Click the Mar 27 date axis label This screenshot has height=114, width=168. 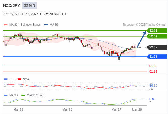[116, 109]
